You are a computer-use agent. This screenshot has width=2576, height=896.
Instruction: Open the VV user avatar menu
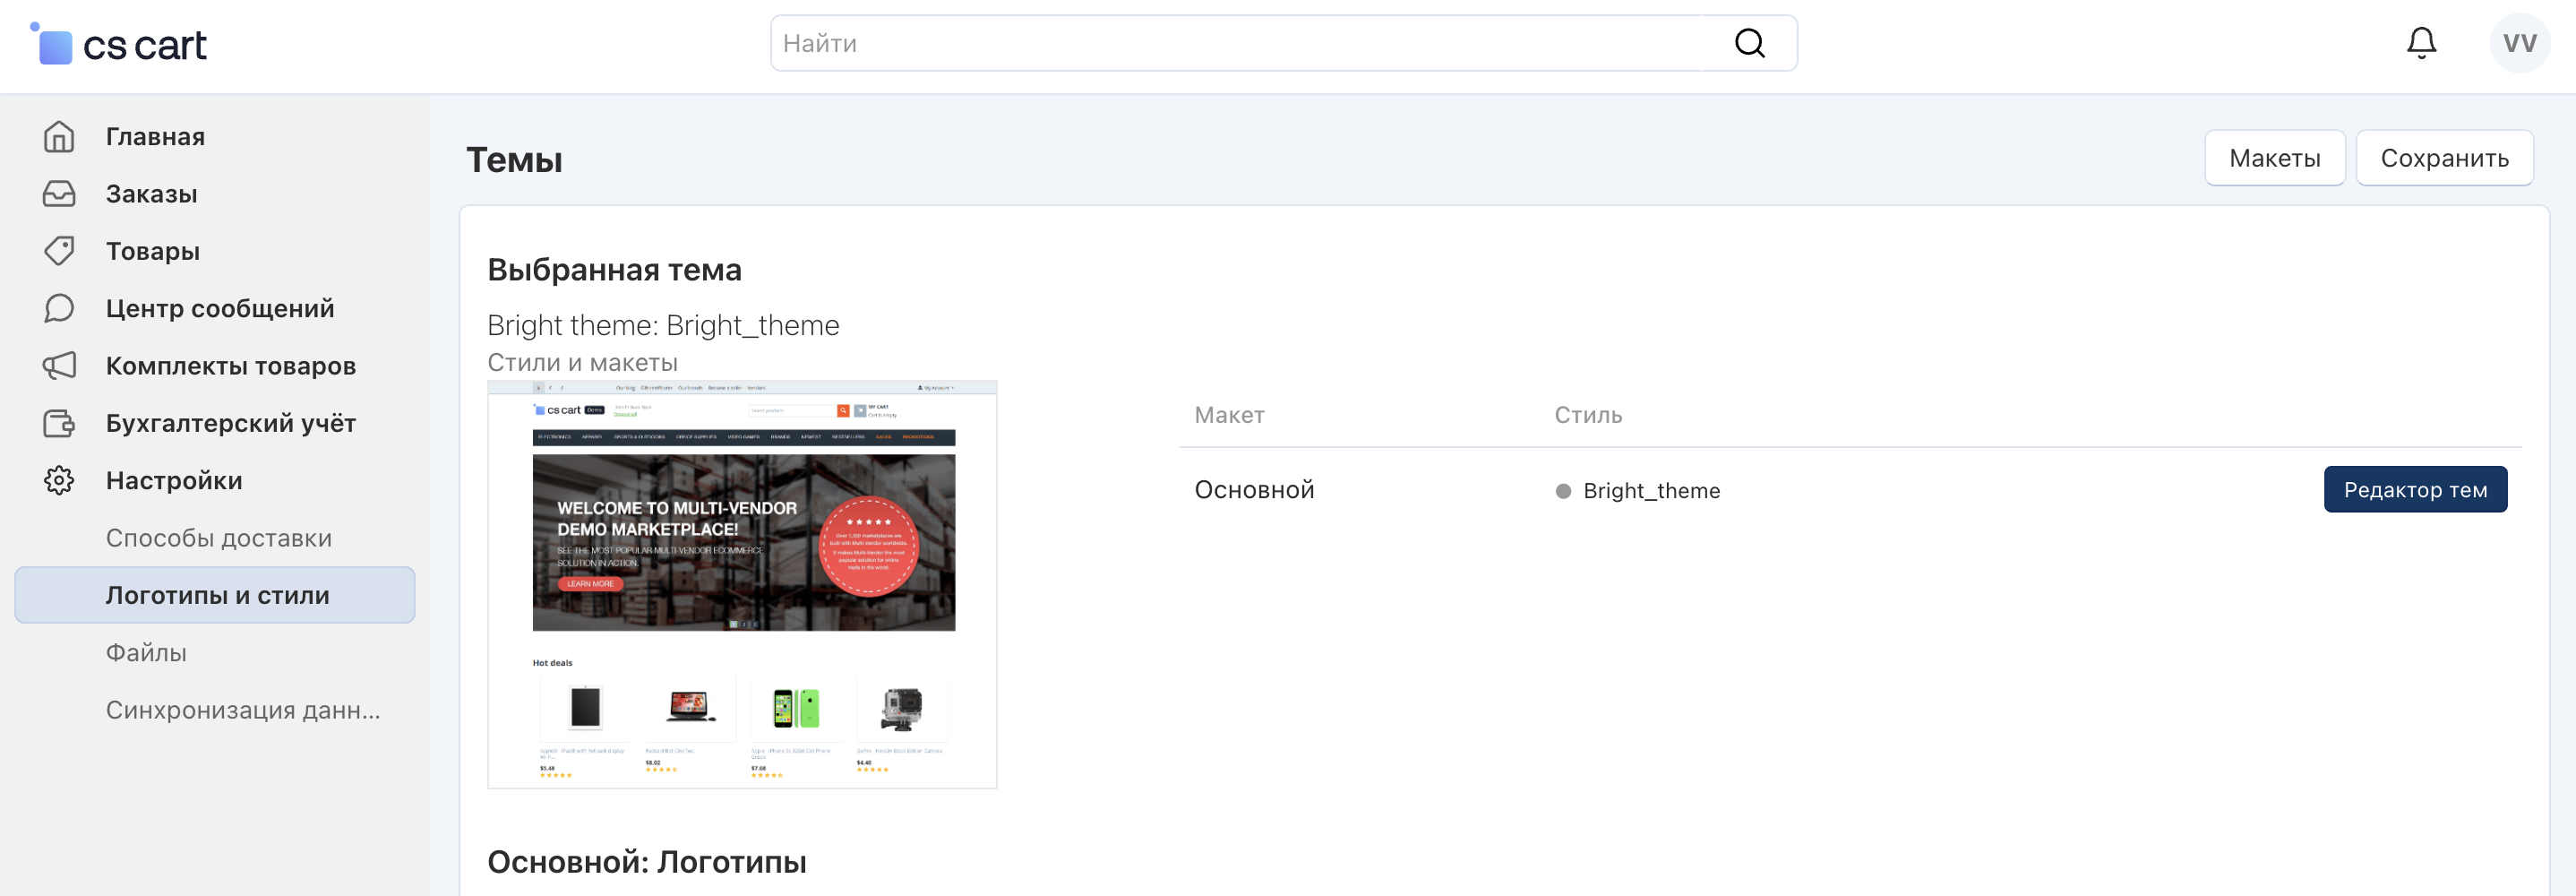click(2518, 43)
